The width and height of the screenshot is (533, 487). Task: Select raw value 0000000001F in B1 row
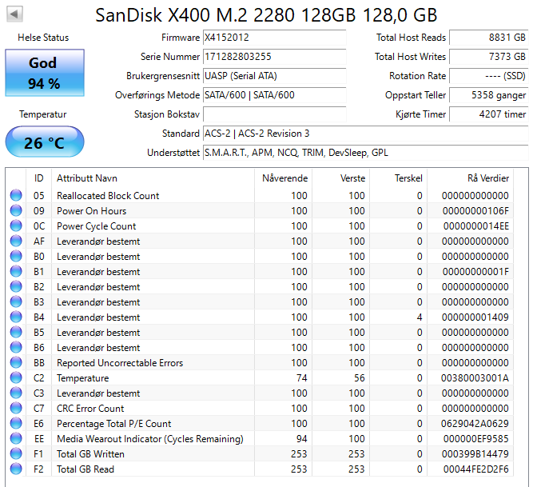(475, 271)
